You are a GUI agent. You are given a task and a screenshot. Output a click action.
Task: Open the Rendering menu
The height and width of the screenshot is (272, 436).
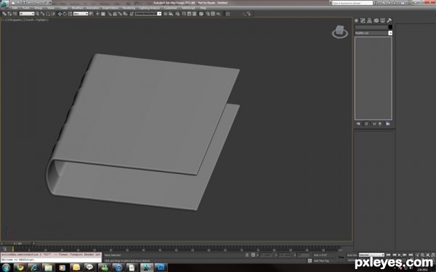[x=129, y=8]
